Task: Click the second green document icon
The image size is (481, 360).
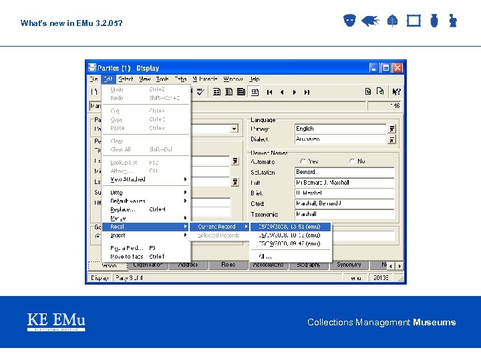Action: [380, 91]
